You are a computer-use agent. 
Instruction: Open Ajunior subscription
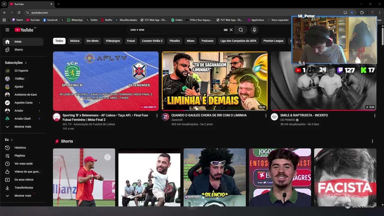(x=23, y=86)
